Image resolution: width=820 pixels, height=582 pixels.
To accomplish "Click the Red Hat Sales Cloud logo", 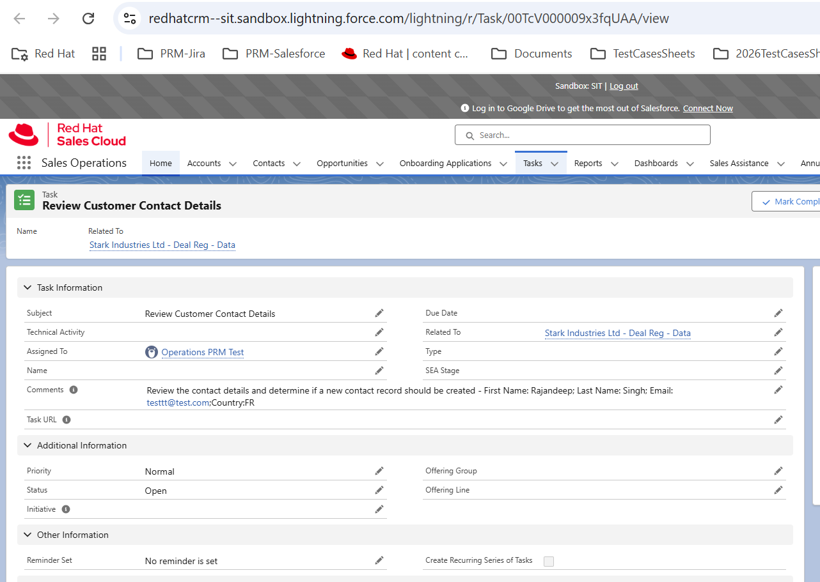I will [67, 135].
